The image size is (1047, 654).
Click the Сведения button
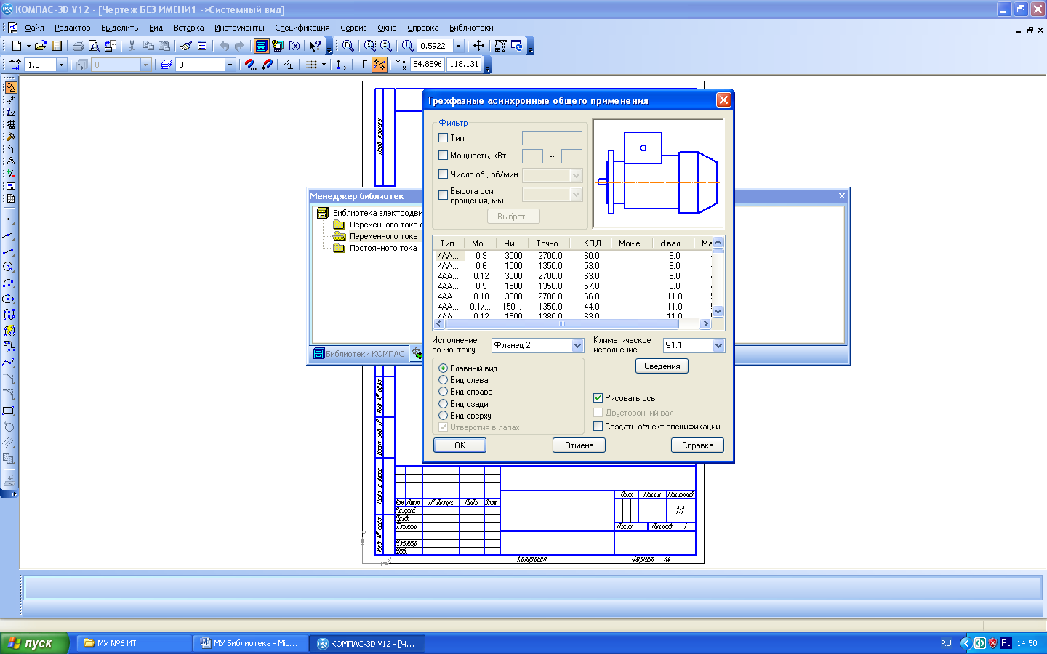(662, 366)
